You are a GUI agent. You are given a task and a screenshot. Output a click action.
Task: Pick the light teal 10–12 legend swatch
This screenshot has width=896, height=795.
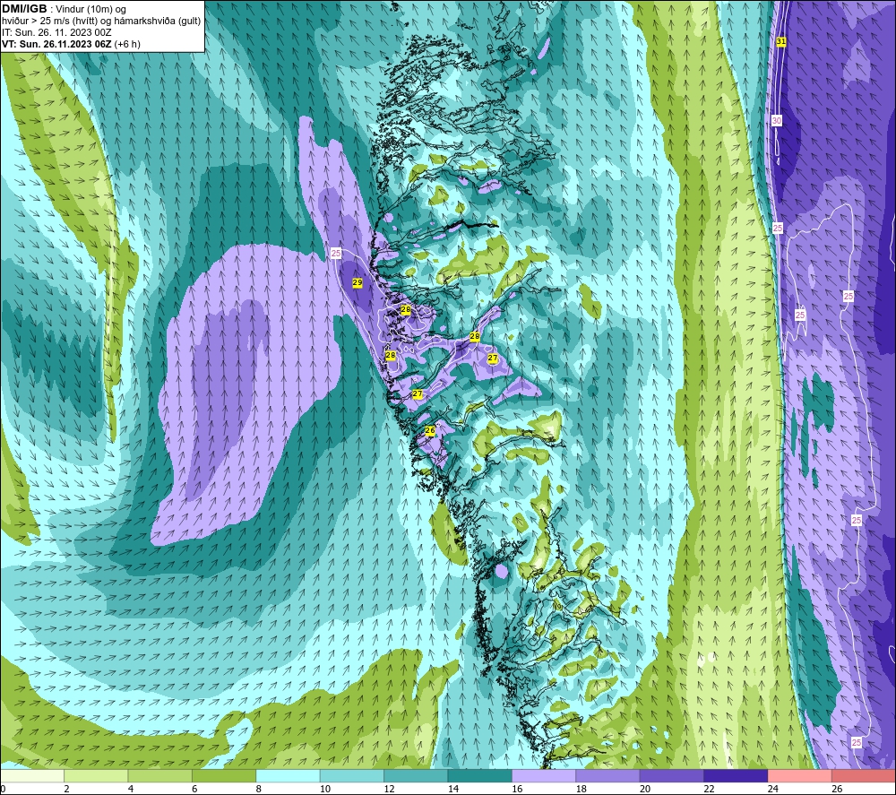pyautogui.click(x=352, y=775)
